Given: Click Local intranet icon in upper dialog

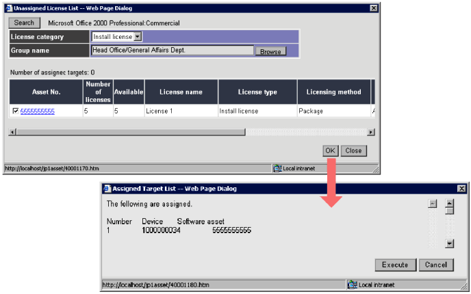Looking at the screenshot, I should pos(277,169).
